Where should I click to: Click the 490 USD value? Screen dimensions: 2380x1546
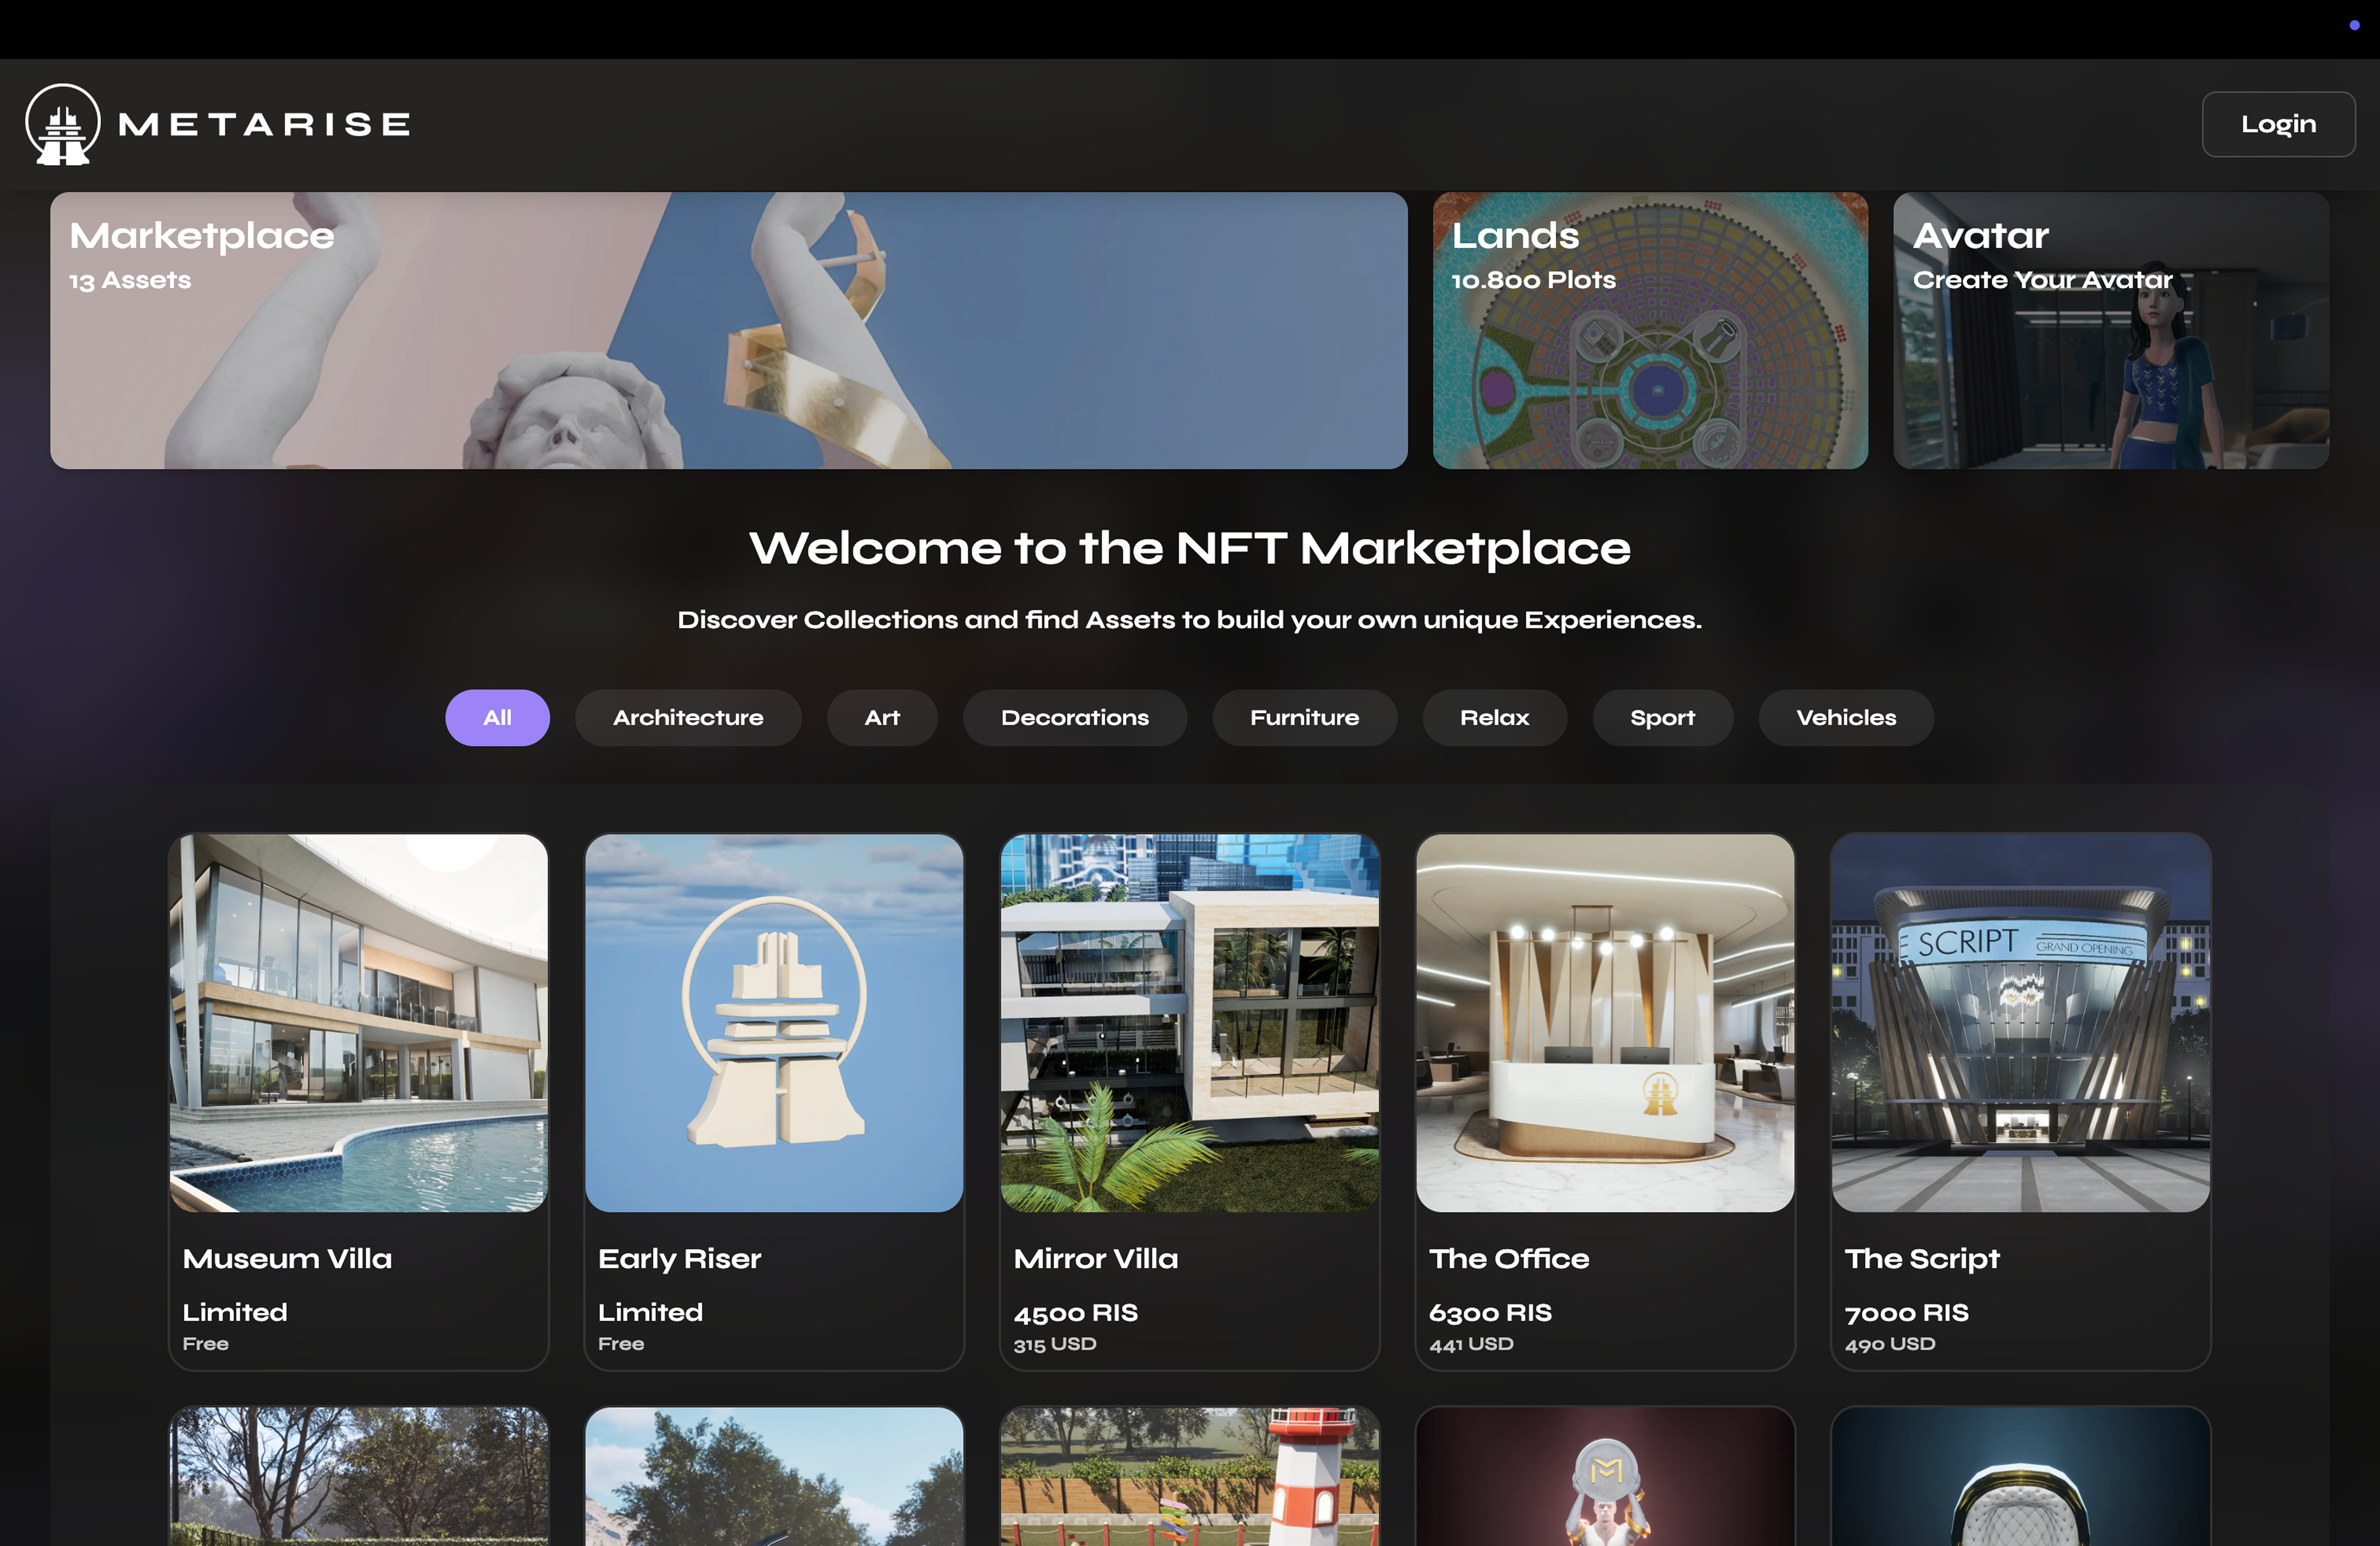pyautogui.click(x=1890, y=1345)
